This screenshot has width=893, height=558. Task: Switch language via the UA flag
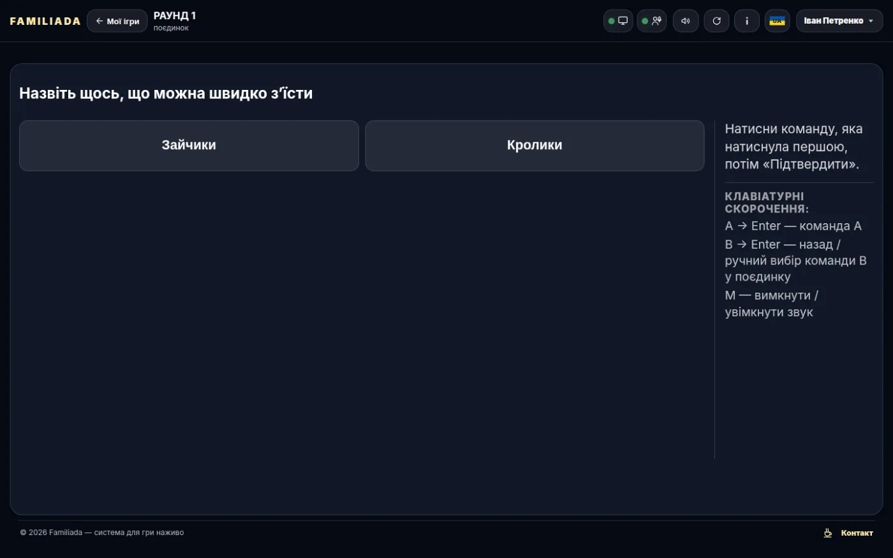778,21
